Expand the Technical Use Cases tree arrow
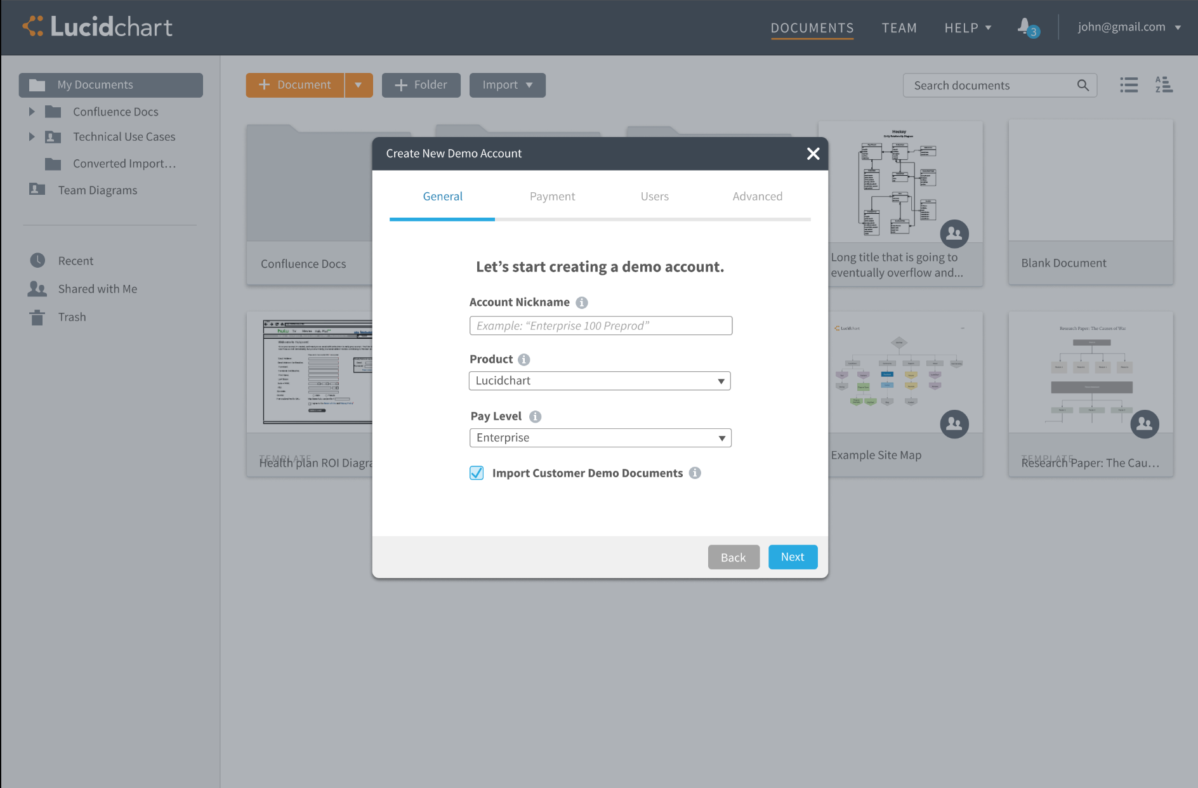The height and width of the screenshot is (788, 1198). tap(32, 137)
